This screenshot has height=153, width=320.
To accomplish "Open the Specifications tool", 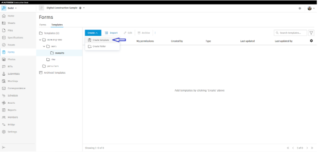I will tap(15, 37).
